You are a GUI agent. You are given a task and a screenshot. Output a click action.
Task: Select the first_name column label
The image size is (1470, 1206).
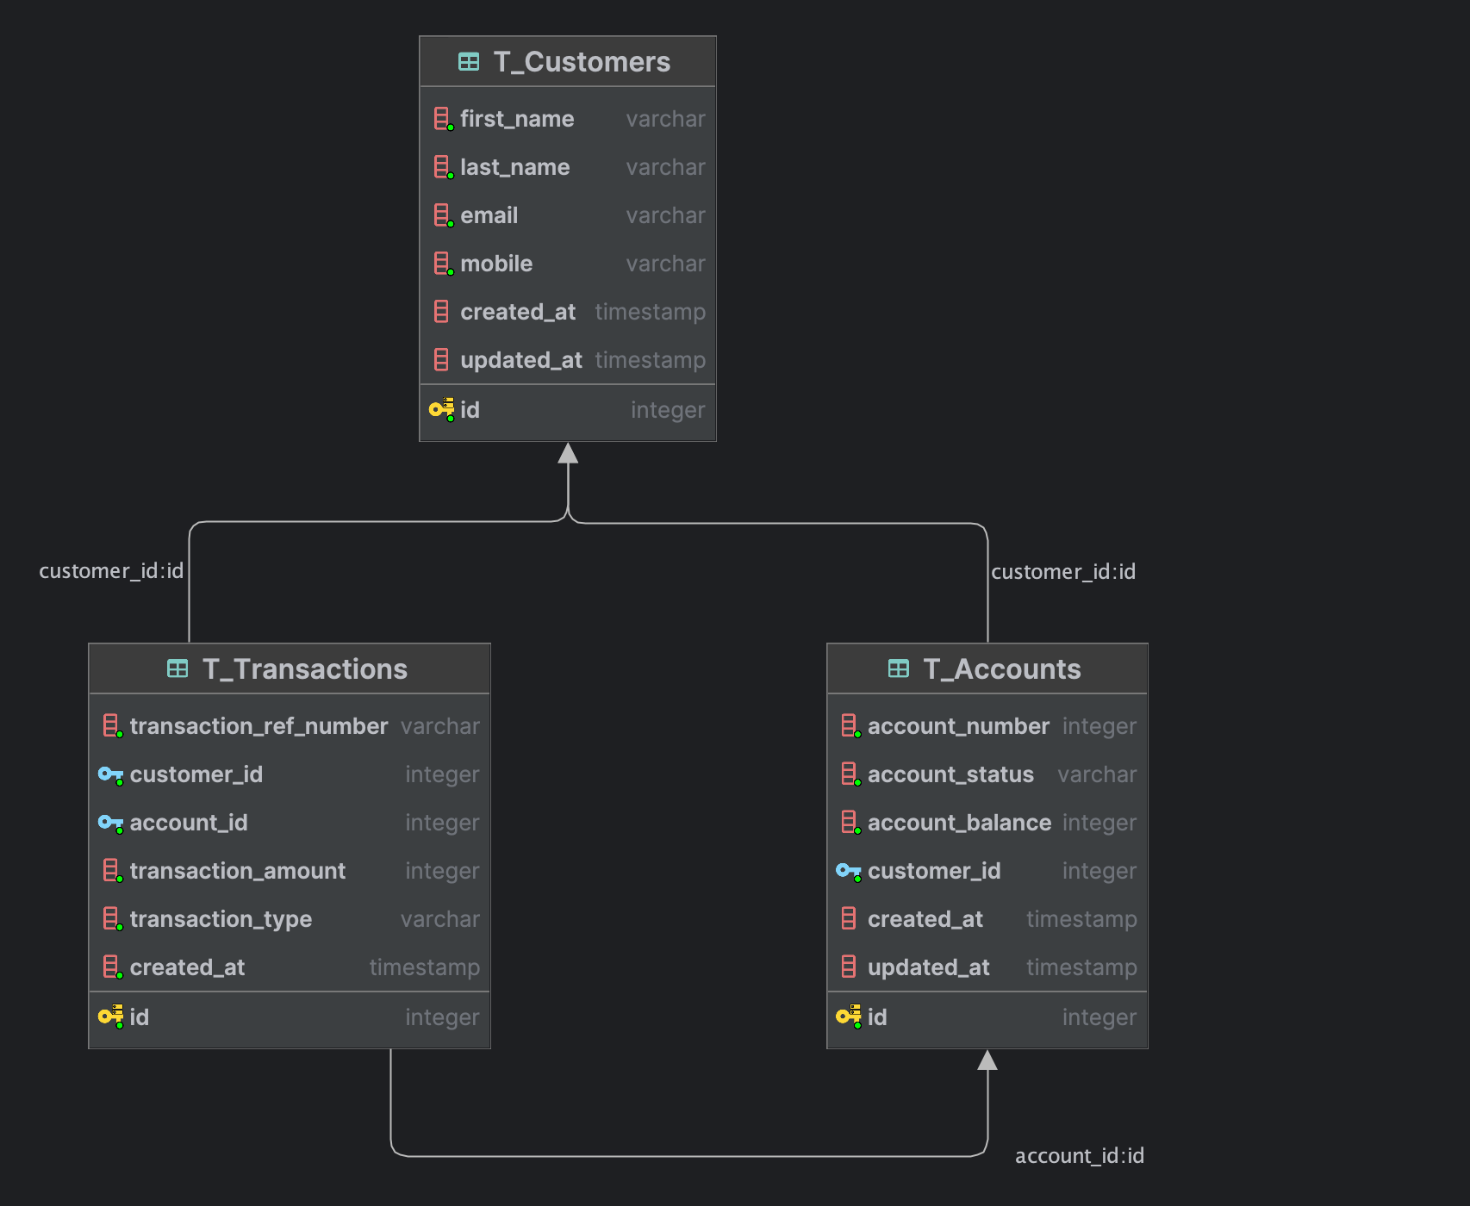coord(517,119)
